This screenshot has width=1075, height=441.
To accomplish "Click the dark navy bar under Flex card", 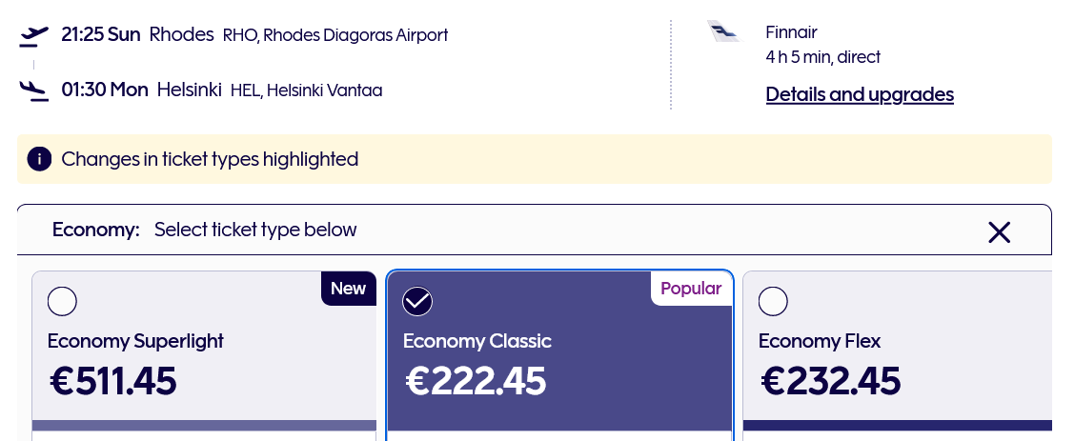I will tap(896, 426).
